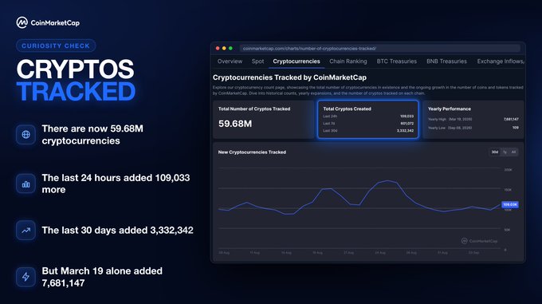The image size is (542, 304).
Task: Click the globe icon beside 59.68M cryptocurrencies
Action: [26, 135]
